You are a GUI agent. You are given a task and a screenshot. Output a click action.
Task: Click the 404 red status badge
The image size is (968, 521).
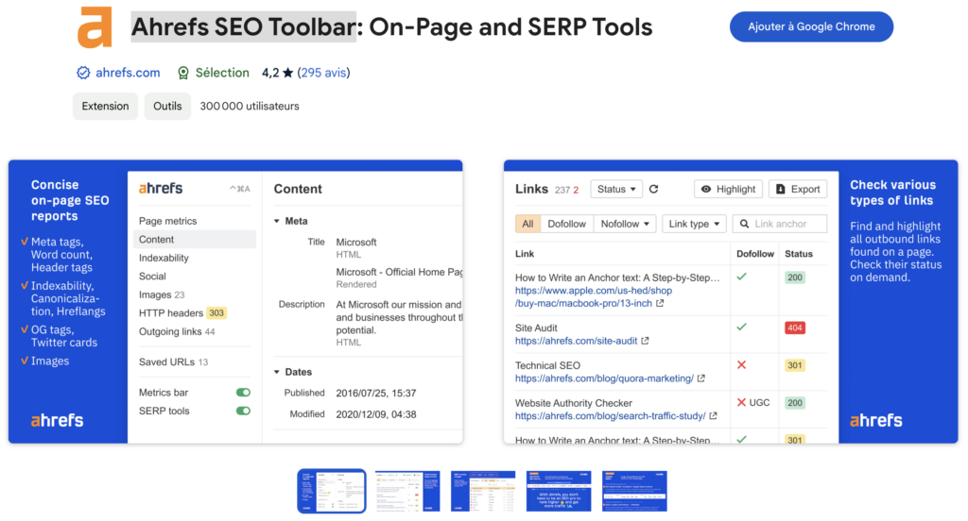[x=794, y=328]
